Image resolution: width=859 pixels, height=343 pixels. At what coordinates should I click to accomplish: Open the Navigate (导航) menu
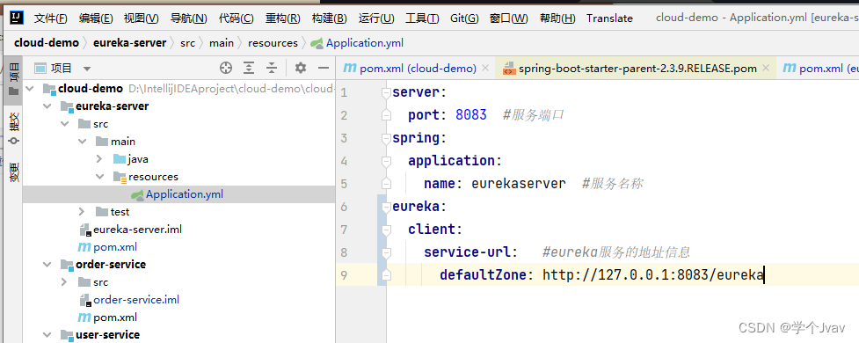click(x=188, y=18)
